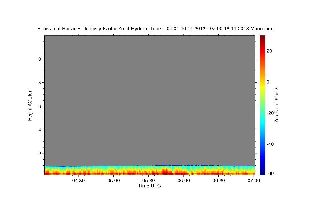Click the colorbar label -40
315x210 pixels.
[x=270, y=144]
